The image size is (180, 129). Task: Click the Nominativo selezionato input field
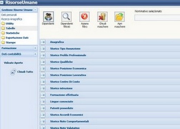coord(157,18)
